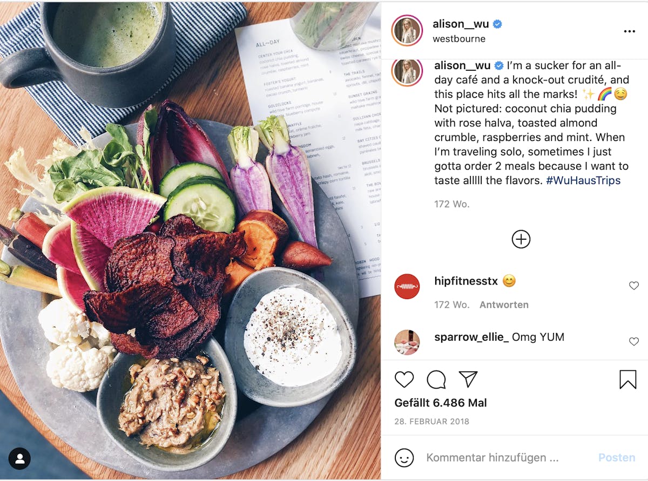The width and height of the screenshot is (648, 481).
Task: View who liked via Gefällt 6.486 Mal
Action: pos(441,403)
